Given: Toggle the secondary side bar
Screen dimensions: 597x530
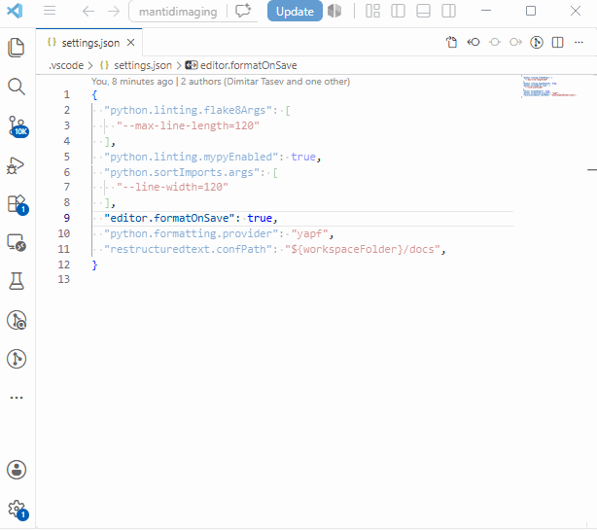Looking at the screenshot, I should click(x=448, y=11).
